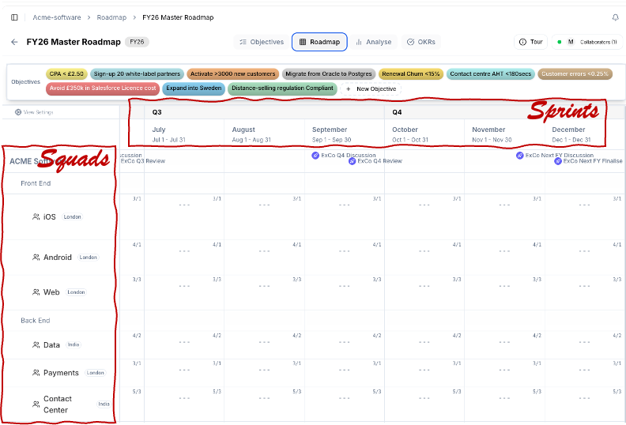Collapse the Back End squad group
Screen dimensions: 626x425
[36, 321]
